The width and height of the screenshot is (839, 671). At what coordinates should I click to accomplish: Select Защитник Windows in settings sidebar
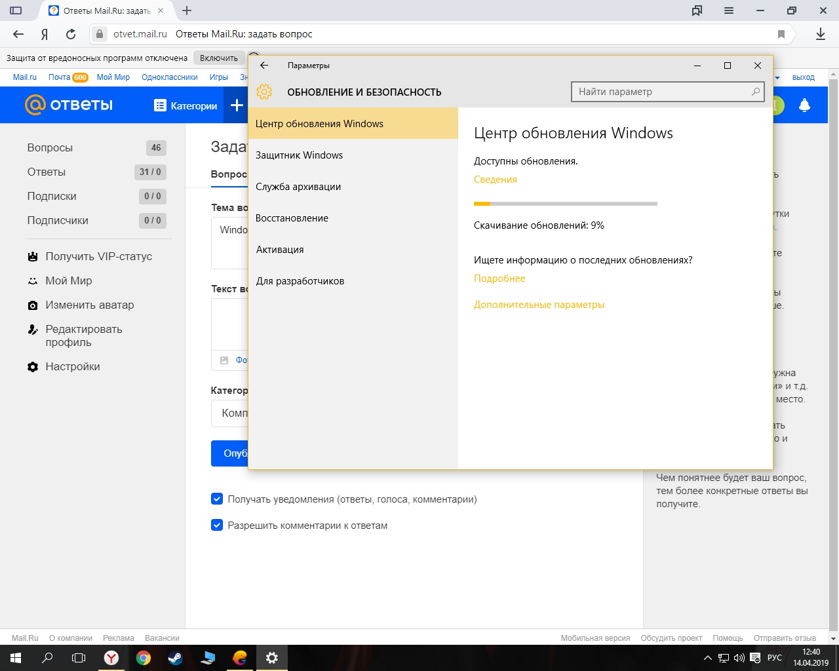tap(353, 155)
